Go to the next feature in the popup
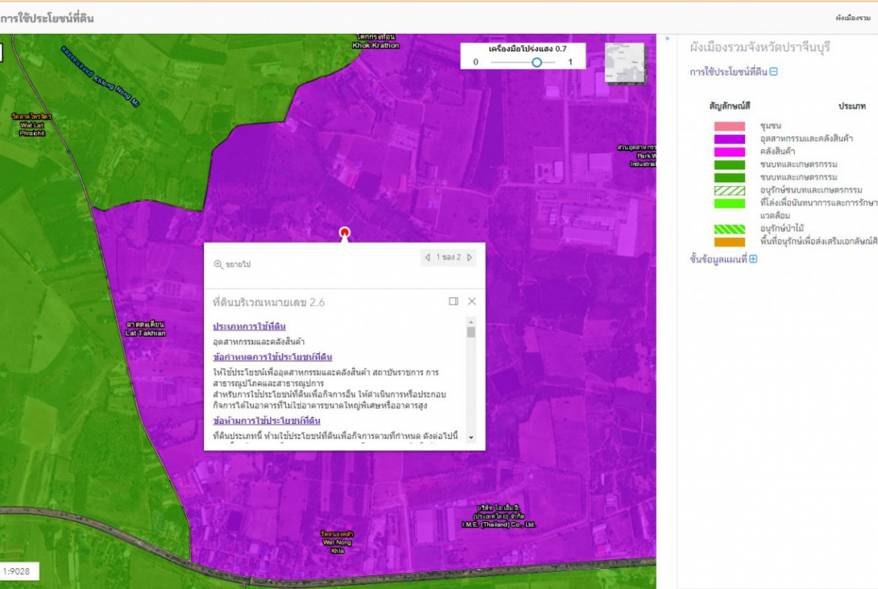The image size is (878, 589). point(470,257)
